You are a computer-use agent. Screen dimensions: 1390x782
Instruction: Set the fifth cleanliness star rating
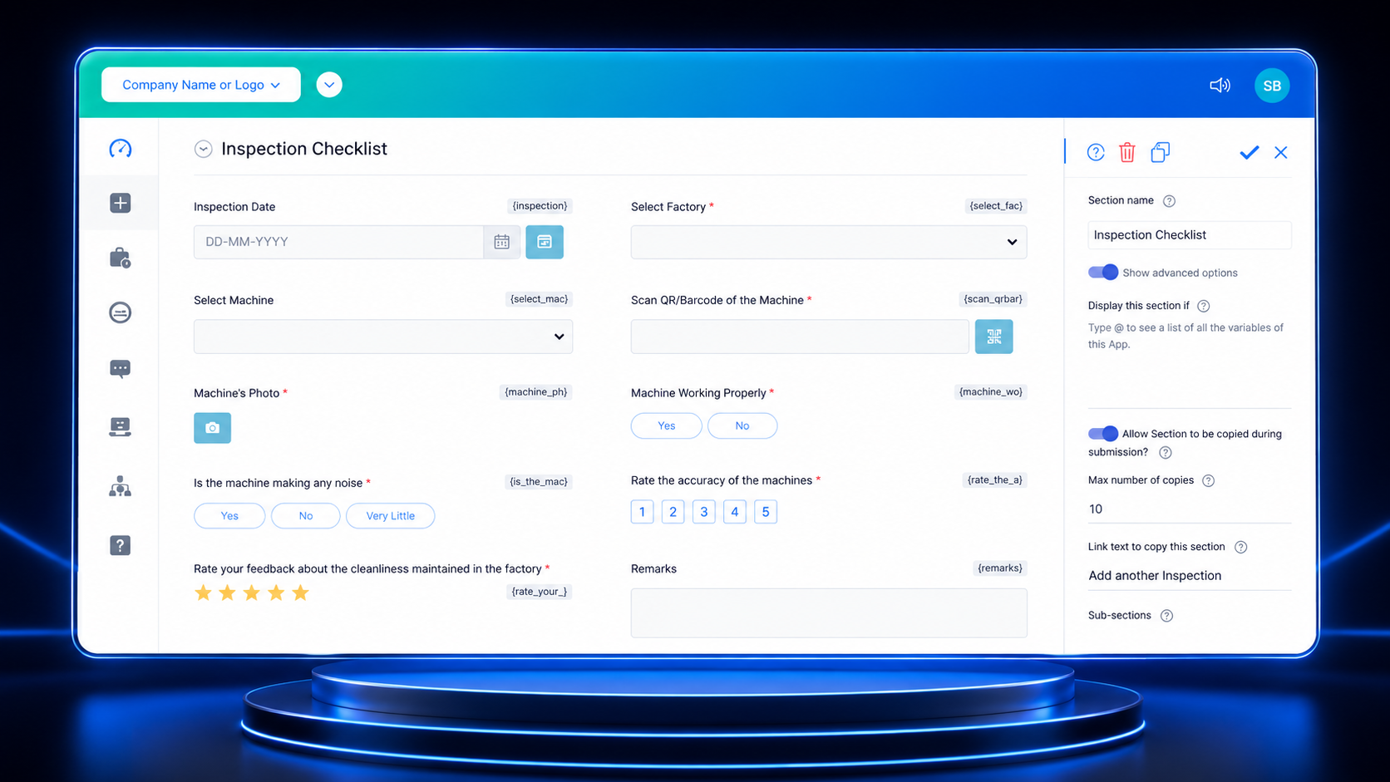[301, 593]
